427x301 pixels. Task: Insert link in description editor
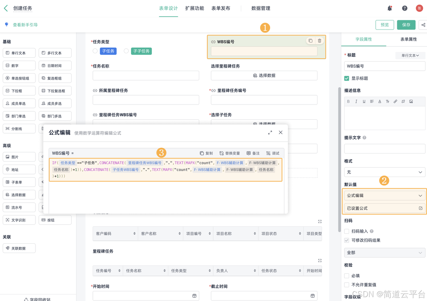coord(395,102)
